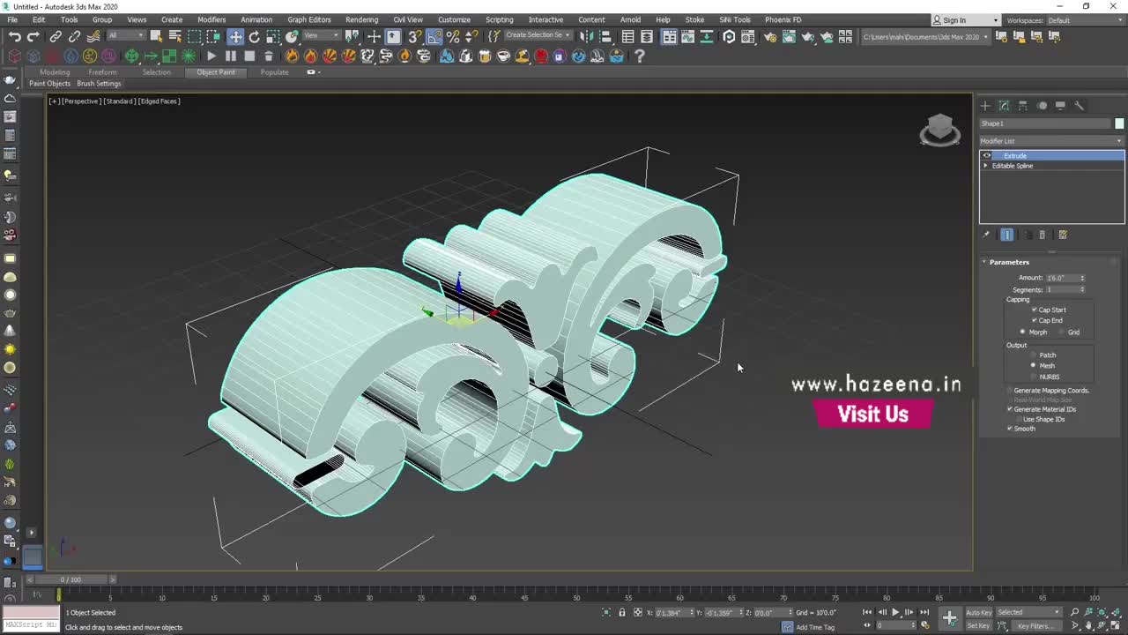The image size is (1128, 635).
Task: Uncheck the Cap End checkbox
Action: click(x=1035, y=320)
